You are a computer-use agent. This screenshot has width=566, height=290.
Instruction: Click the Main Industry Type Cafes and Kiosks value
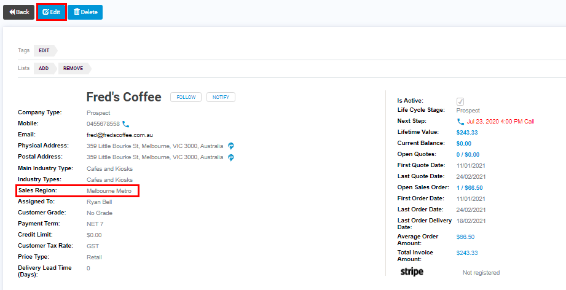110,168
